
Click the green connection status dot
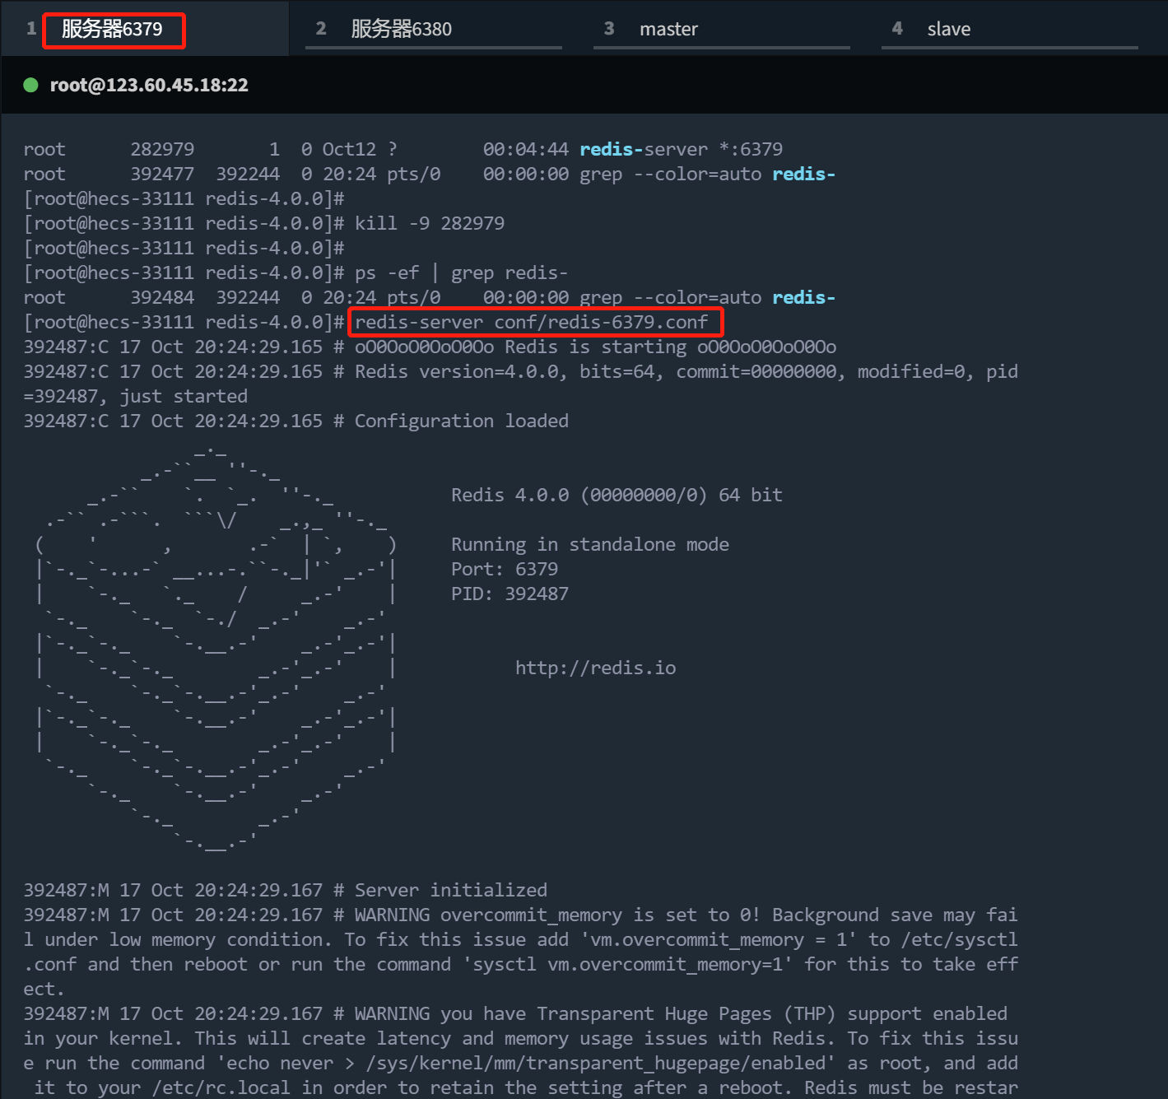tap(31, 85)
